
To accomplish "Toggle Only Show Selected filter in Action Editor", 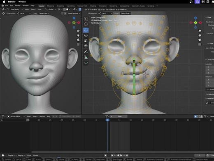I will click(195, 116).
